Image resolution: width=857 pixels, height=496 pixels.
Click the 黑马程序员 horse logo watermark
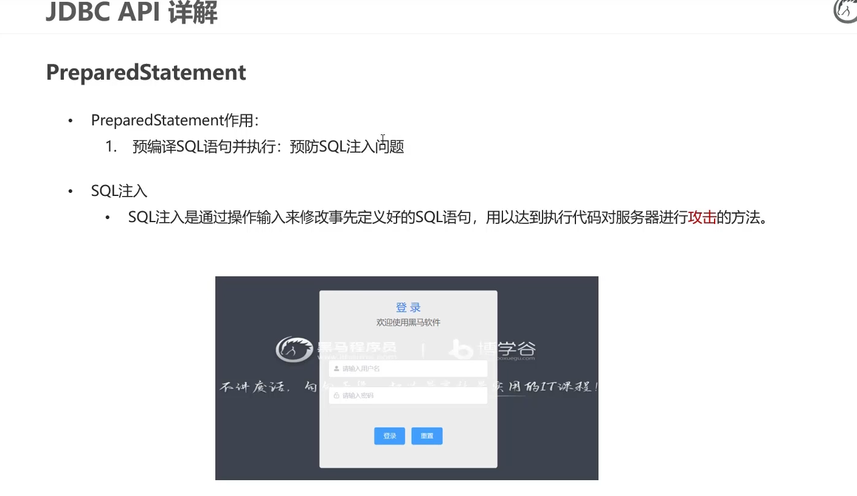click(336, 349)
